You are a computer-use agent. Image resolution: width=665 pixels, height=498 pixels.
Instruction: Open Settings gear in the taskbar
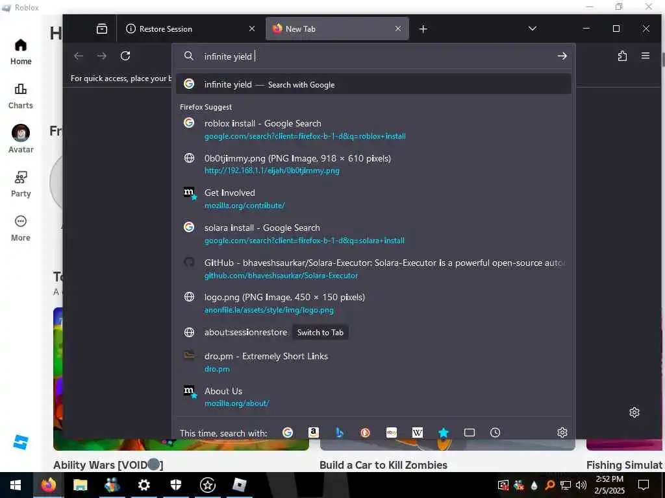click(x=144, y=485)
